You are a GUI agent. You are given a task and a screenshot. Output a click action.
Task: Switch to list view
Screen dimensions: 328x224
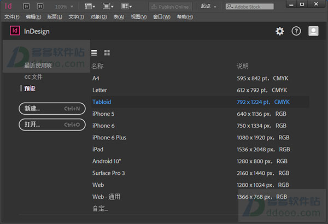click(94, 52)
